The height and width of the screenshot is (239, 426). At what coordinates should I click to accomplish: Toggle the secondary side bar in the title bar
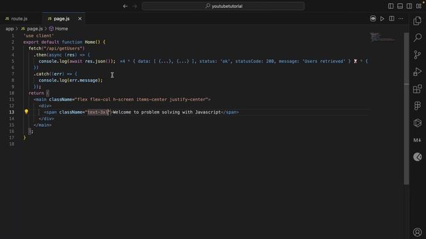tap(409, 6)
